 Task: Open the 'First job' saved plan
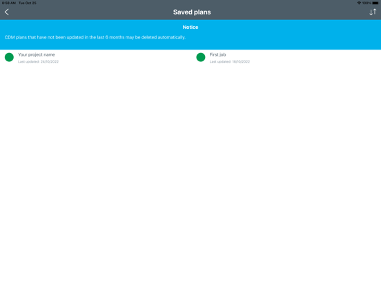[x=217, y=55]
